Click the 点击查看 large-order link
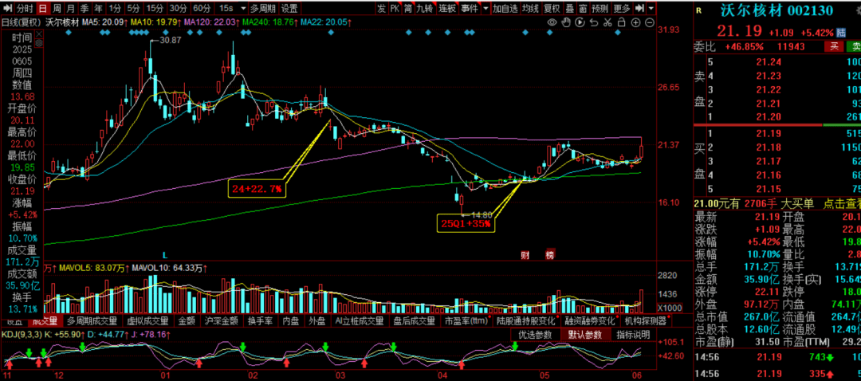The height and width of the screenshot is (381, 861). pos(841,204)
